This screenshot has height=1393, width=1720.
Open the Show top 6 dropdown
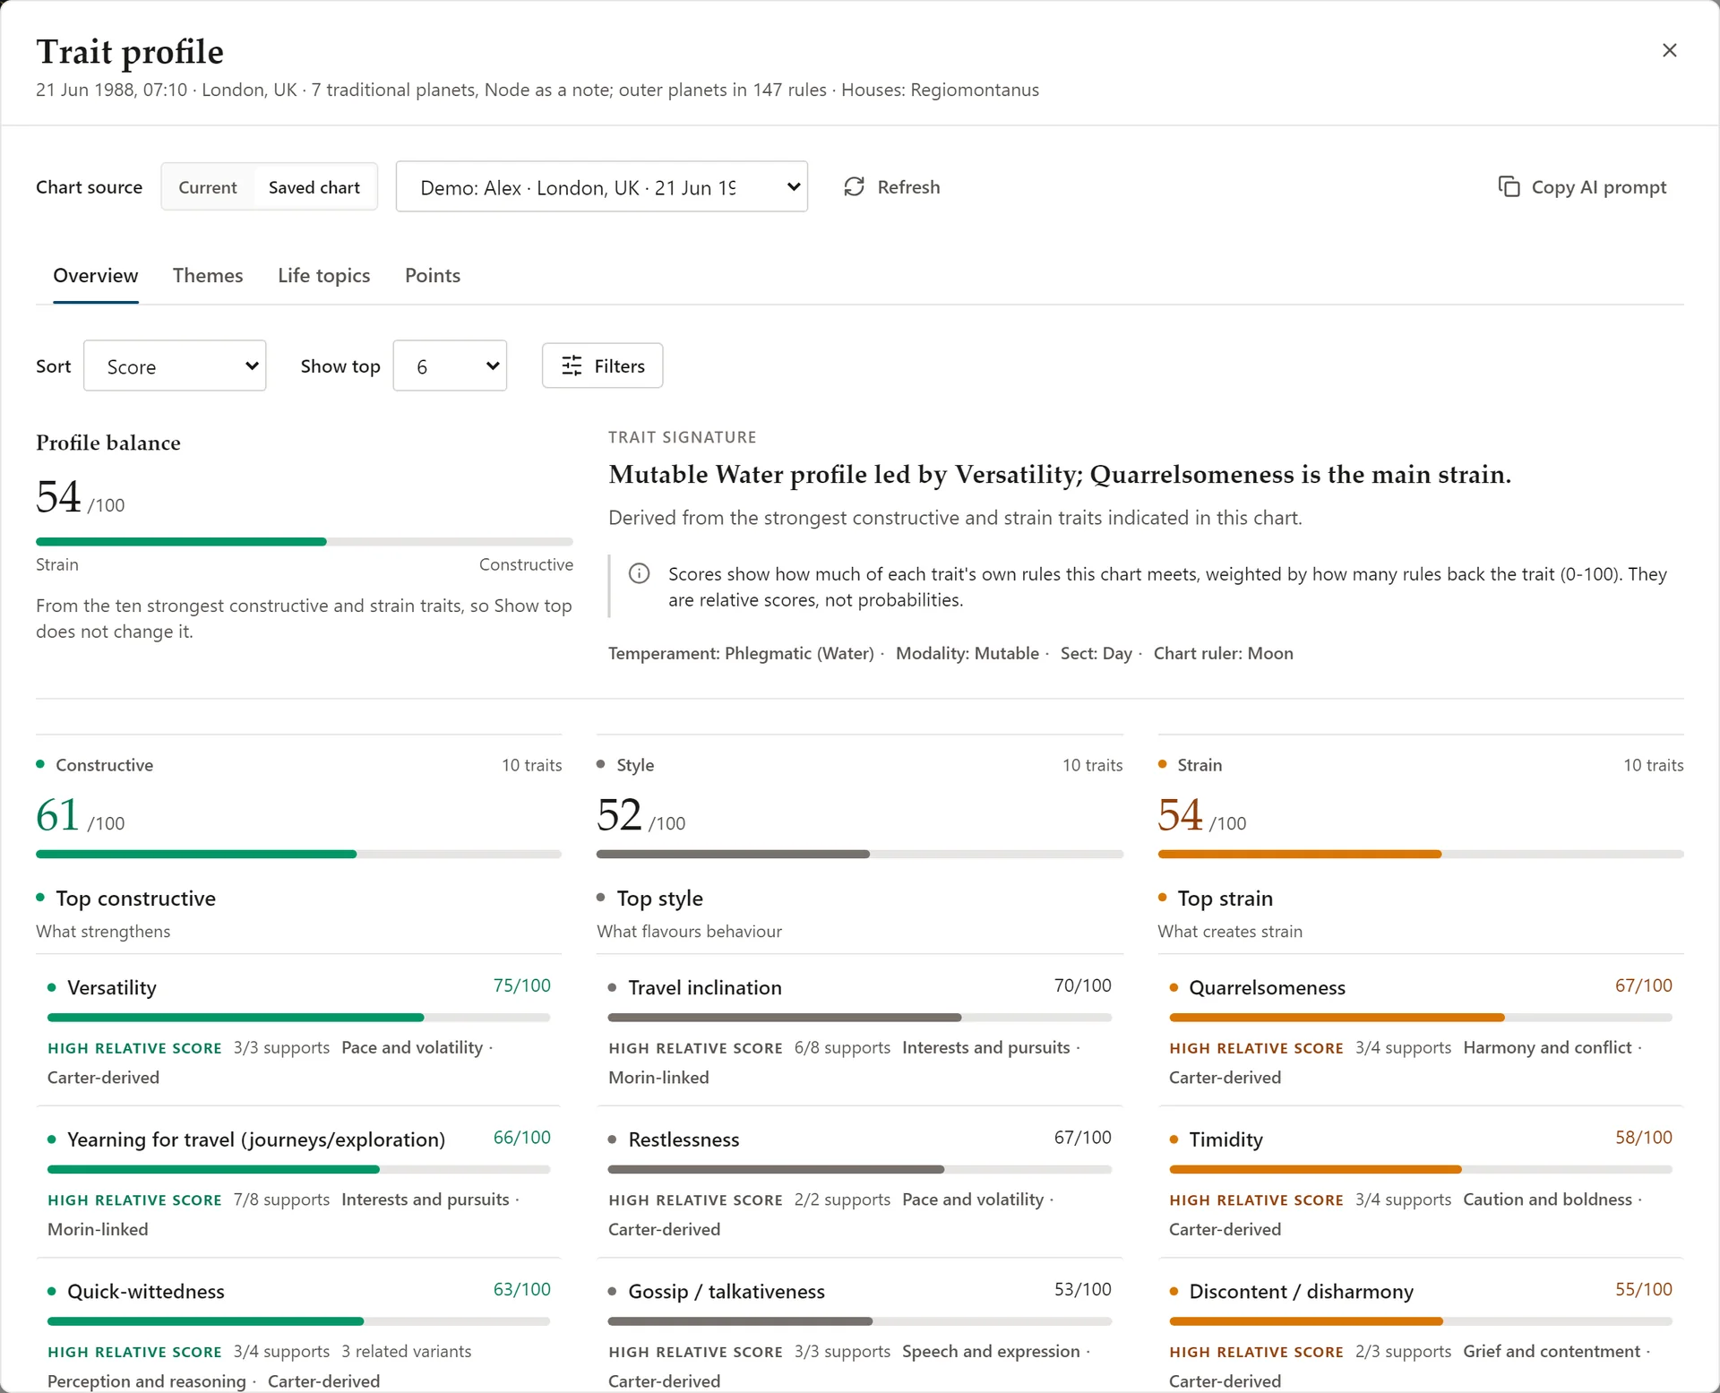point(450,366)
